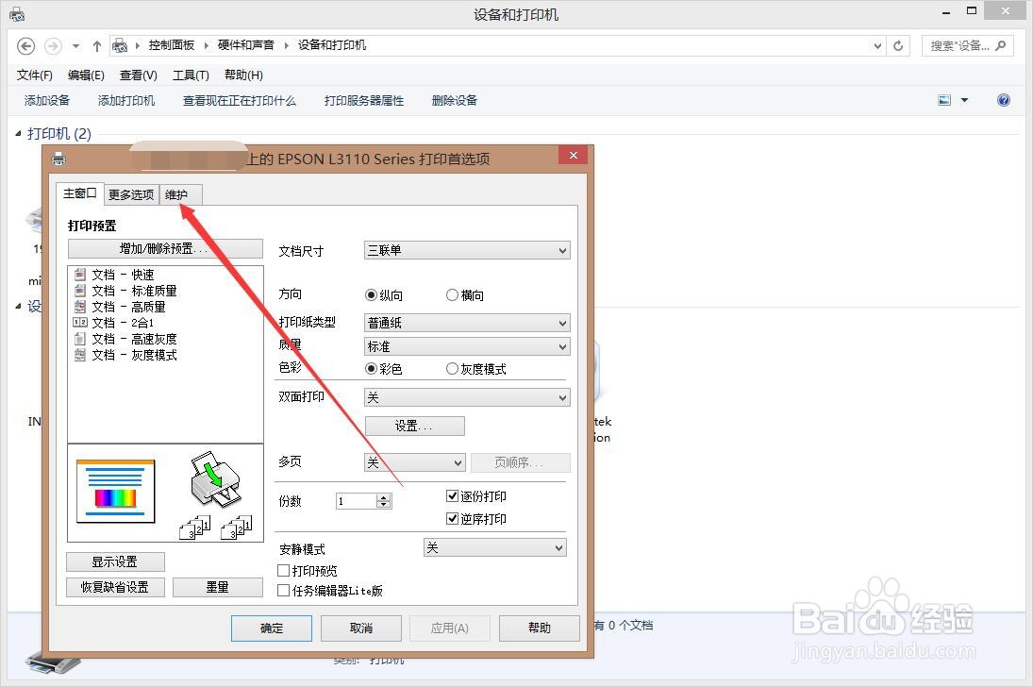Click 添加设备 in the toolbar
The image size is (1033, 687).
[47, 100]
